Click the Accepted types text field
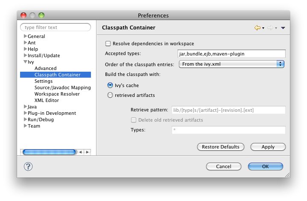 (x=231, y=54)
